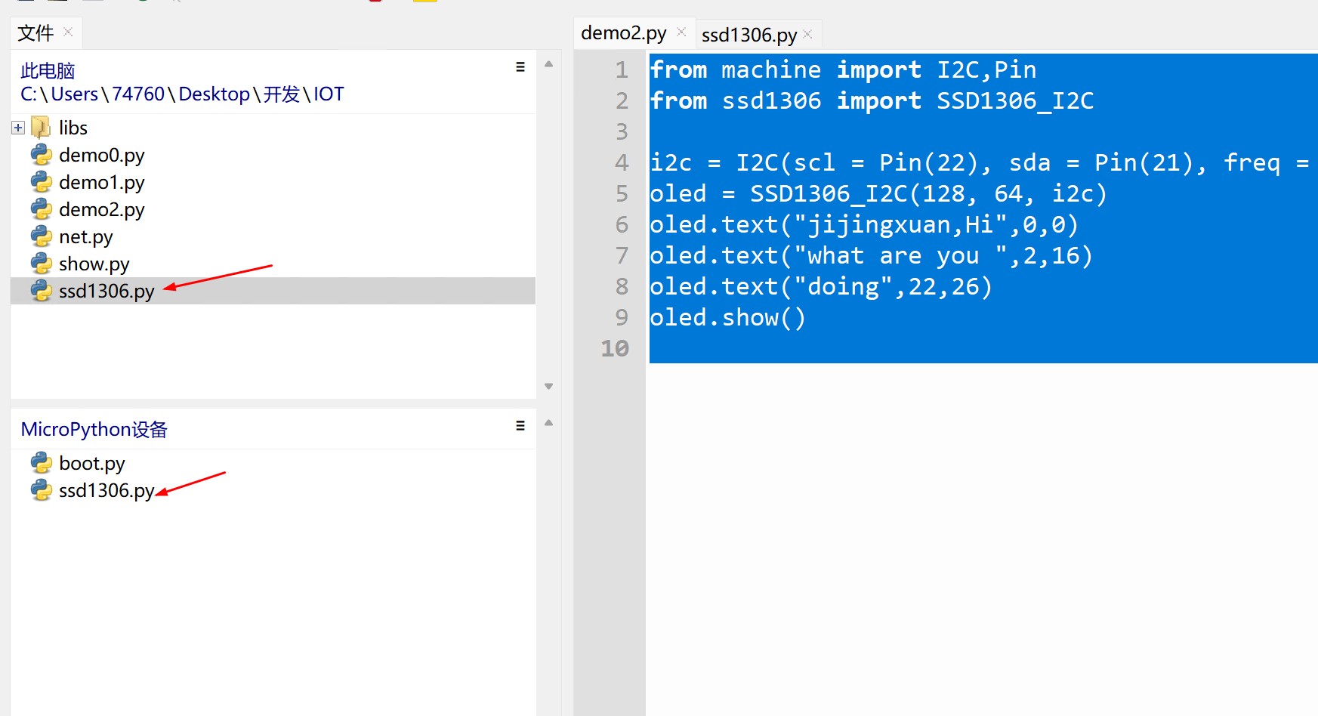
Task: Select the highlighted ssd1306.py in local files
Action: pos(106,291)
